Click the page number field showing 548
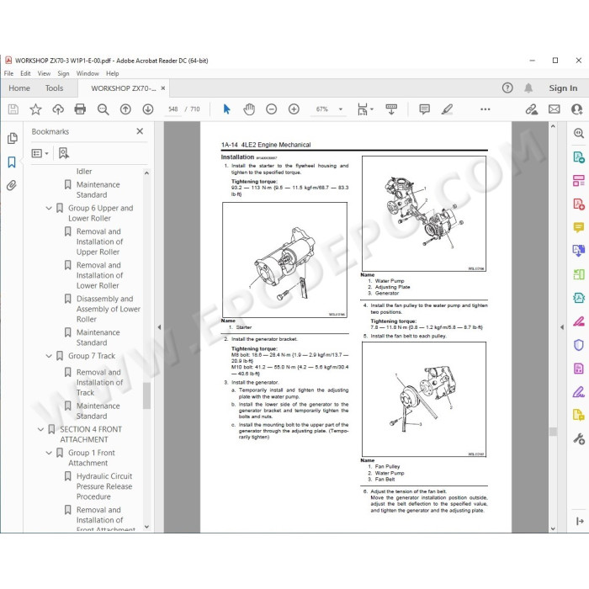This screenshot has width=589, height=589. pos(172,109)
